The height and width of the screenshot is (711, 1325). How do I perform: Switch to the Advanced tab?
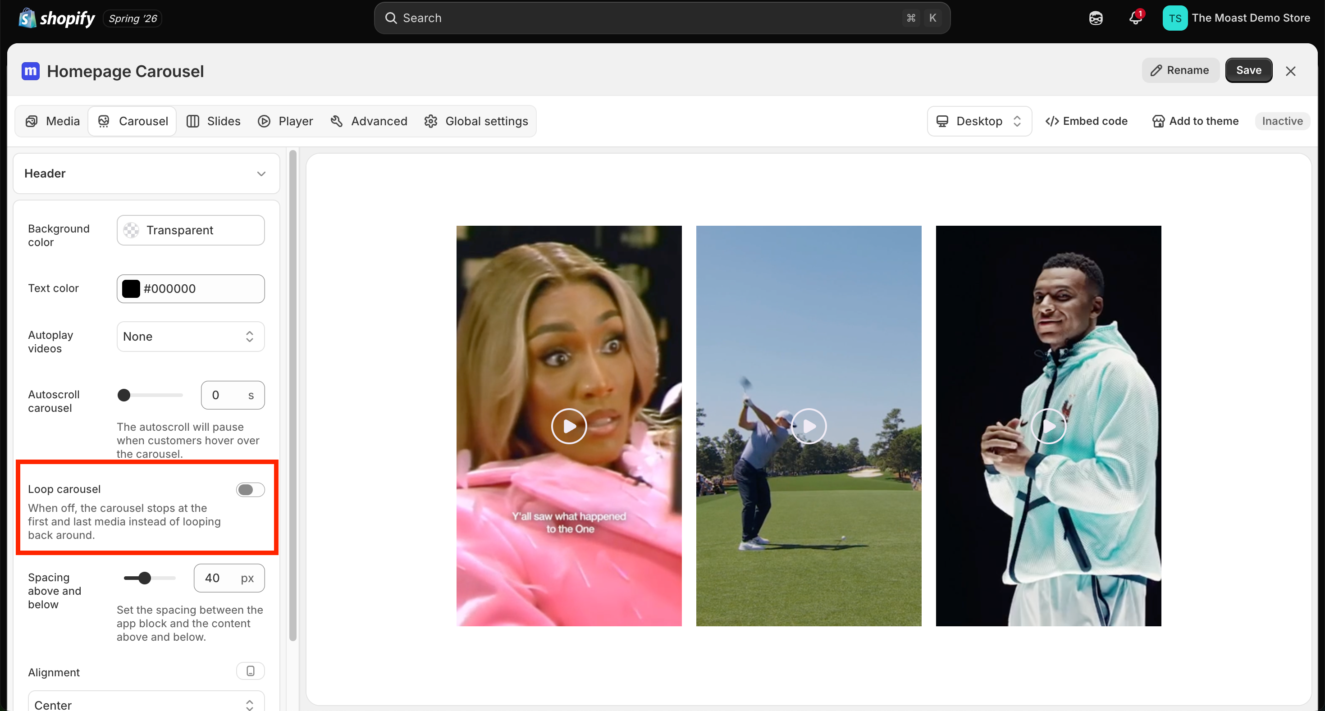(x=369, y=121)
